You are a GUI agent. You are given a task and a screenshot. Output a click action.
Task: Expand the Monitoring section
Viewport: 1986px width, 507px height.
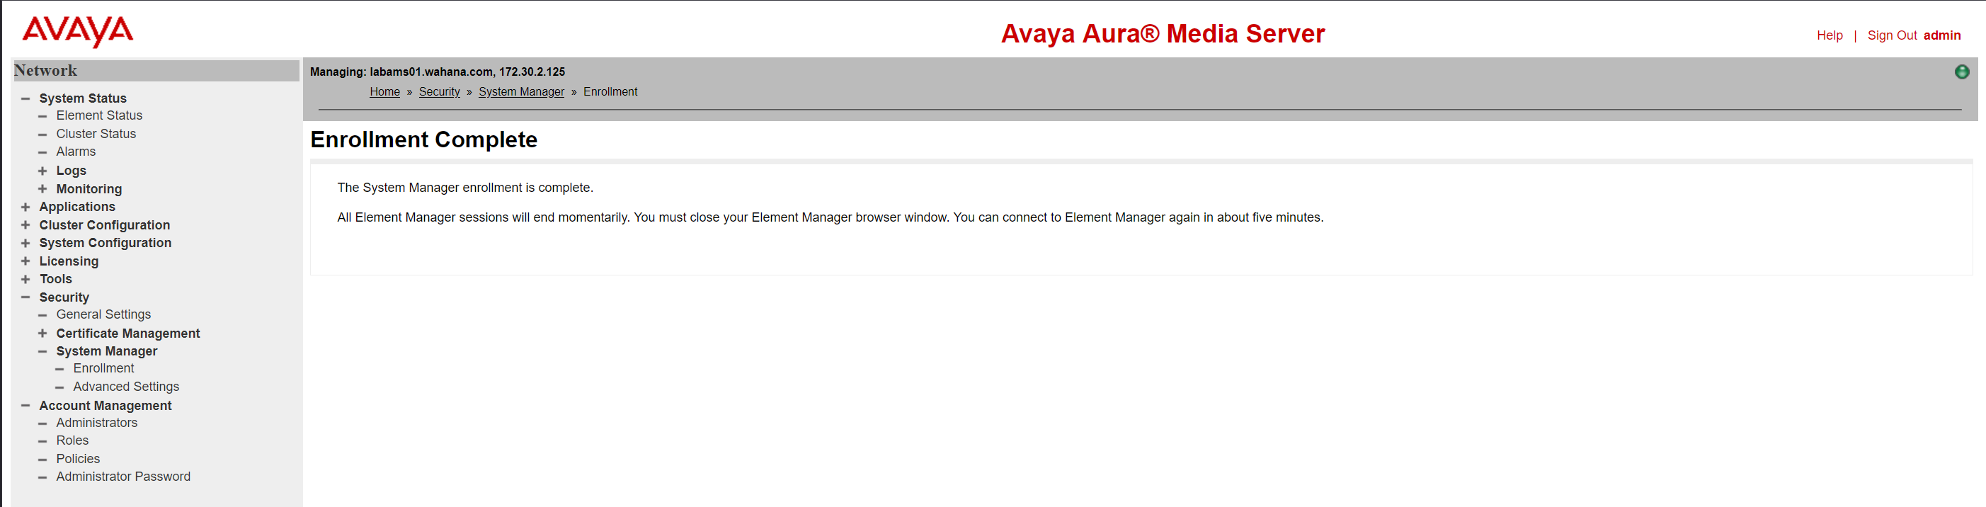[42, 189]
